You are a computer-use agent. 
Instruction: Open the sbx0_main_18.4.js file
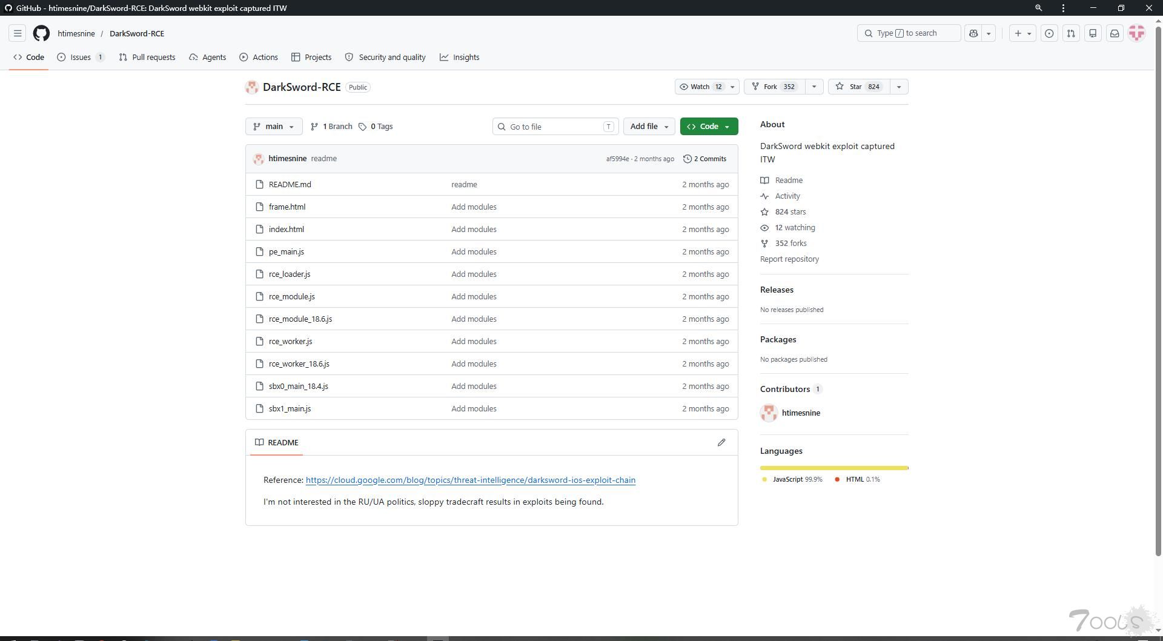click(x=299, y=386)
